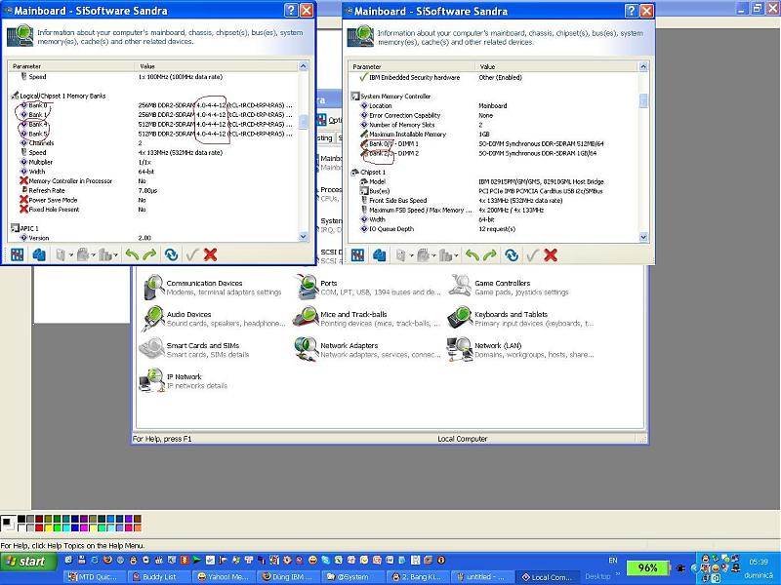Select Maximum Installable Memory row
Viewport: 781px width, 585px height.
407,135
